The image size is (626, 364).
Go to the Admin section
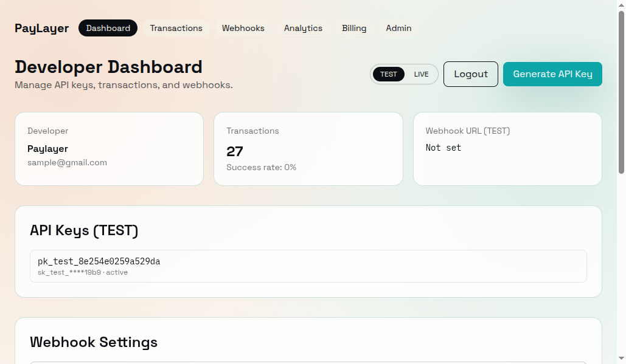[398, 28]
